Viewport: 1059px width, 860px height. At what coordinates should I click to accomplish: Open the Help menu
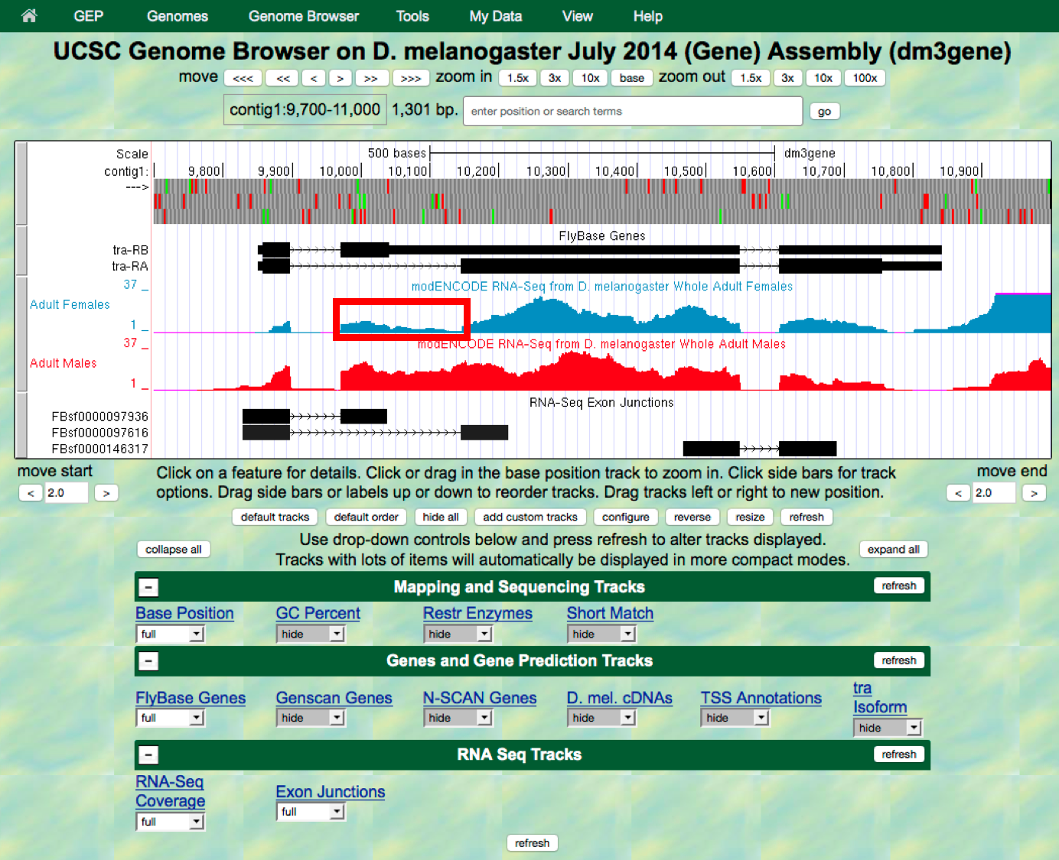pos(648,16)
